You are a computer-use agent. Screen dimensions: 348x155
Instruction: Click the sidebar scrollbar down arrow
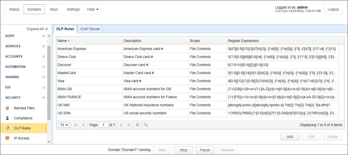[x=49, y=142]
